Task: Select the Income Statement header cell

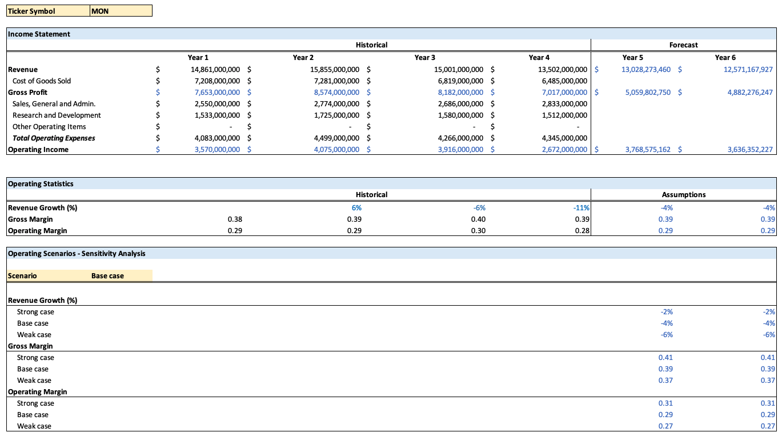Action: [x=391, y=34]
